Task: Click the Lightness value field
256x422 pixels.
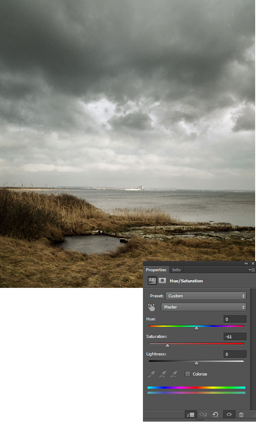Action: [235, 354]
